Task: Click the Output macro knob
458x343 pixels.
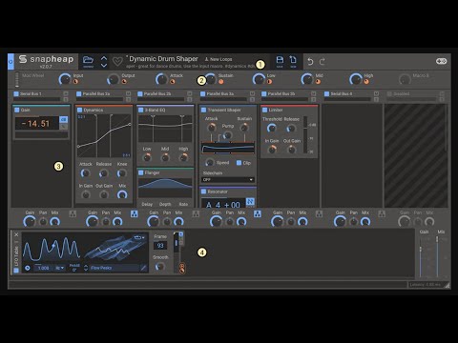Action: pos(114,79)
